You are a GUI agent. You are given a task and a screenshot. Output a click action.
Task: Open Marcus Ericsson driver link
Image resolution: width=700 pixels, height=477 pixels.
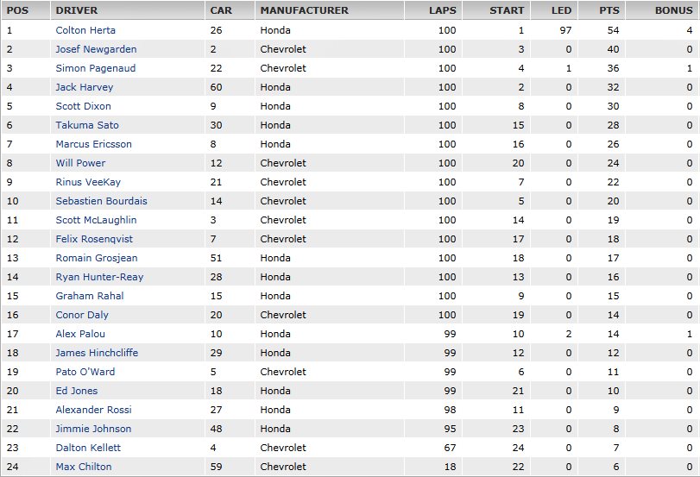[94, 144]
